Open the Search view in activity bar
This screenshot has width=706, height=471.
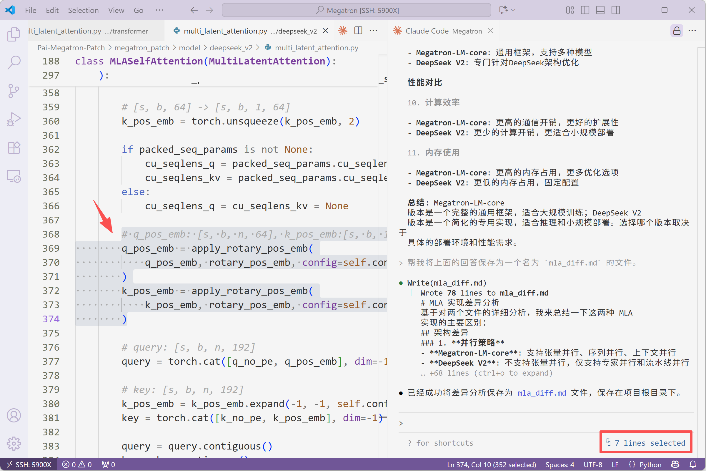click(x=14, y=62)
